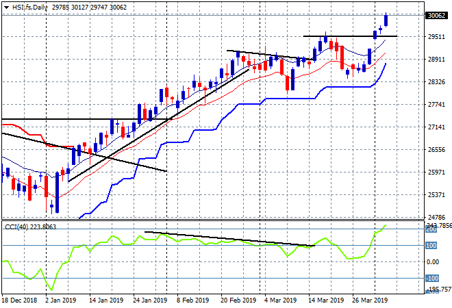Click the 25971 price axis label
Screen dimensions: 452x308
pyautogui.click(x=436, y=172)
